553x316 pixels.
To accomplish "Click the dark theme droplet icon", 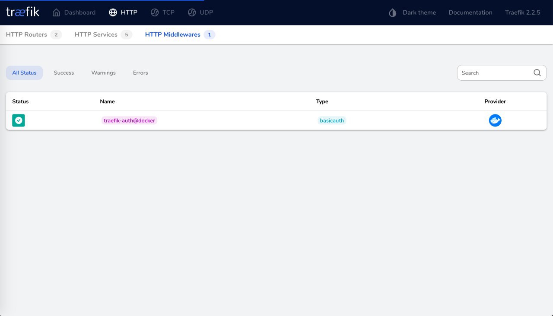I will (393, 13).
